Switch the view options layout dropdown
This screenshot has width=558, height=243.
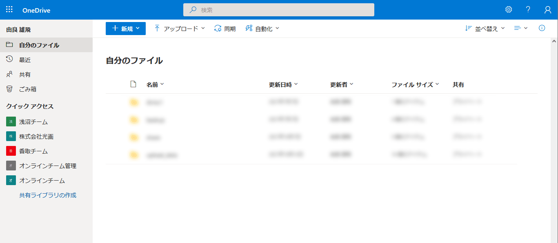pos(521,28)
